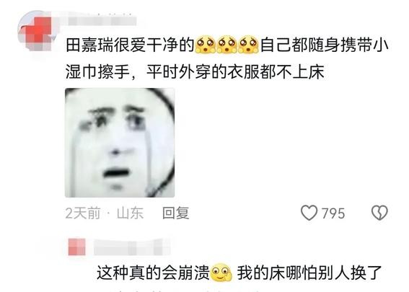Viewport: 409px width, 292px height.
Task: Click the first pleading emoji after 干净的
Action: click(206, 45)
